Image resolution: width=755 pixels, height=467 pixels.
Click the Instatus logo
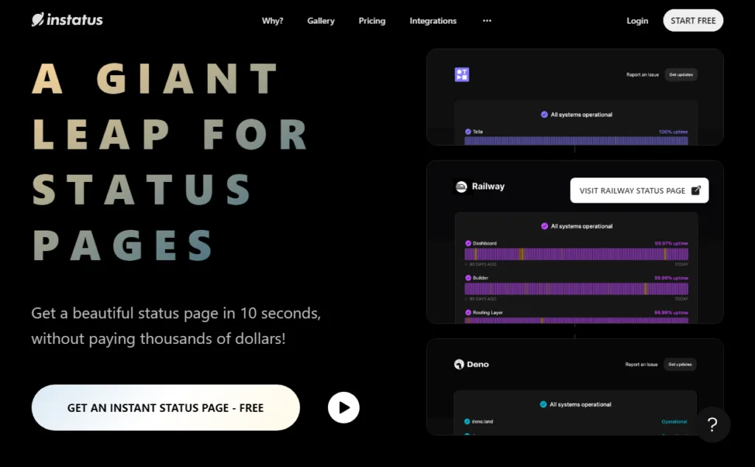tap(67, 20)
